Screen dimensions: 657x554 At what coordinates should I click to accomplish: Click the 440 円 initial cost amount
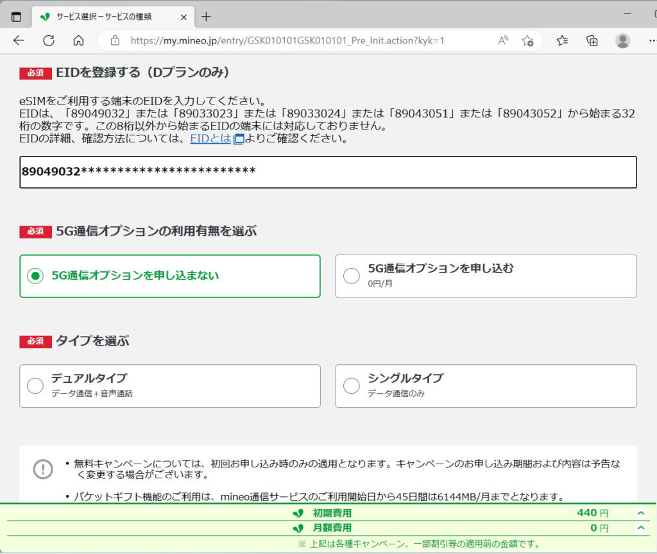[592, 513]
